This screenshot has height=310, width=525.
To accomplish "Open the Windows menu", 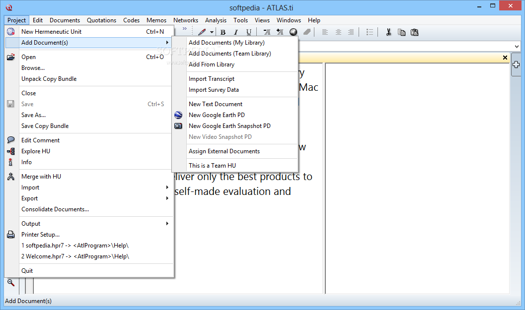I will [x=289, y=20].
